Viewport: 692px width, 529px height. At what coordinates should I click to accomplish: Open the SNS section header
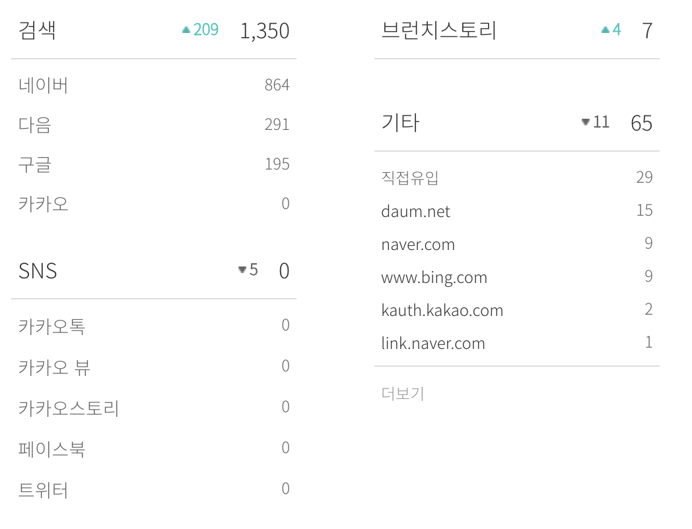click(154, 270)
